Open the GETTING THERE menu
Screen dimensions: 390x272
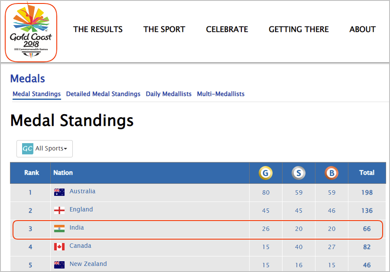click(x=299, y=29)
